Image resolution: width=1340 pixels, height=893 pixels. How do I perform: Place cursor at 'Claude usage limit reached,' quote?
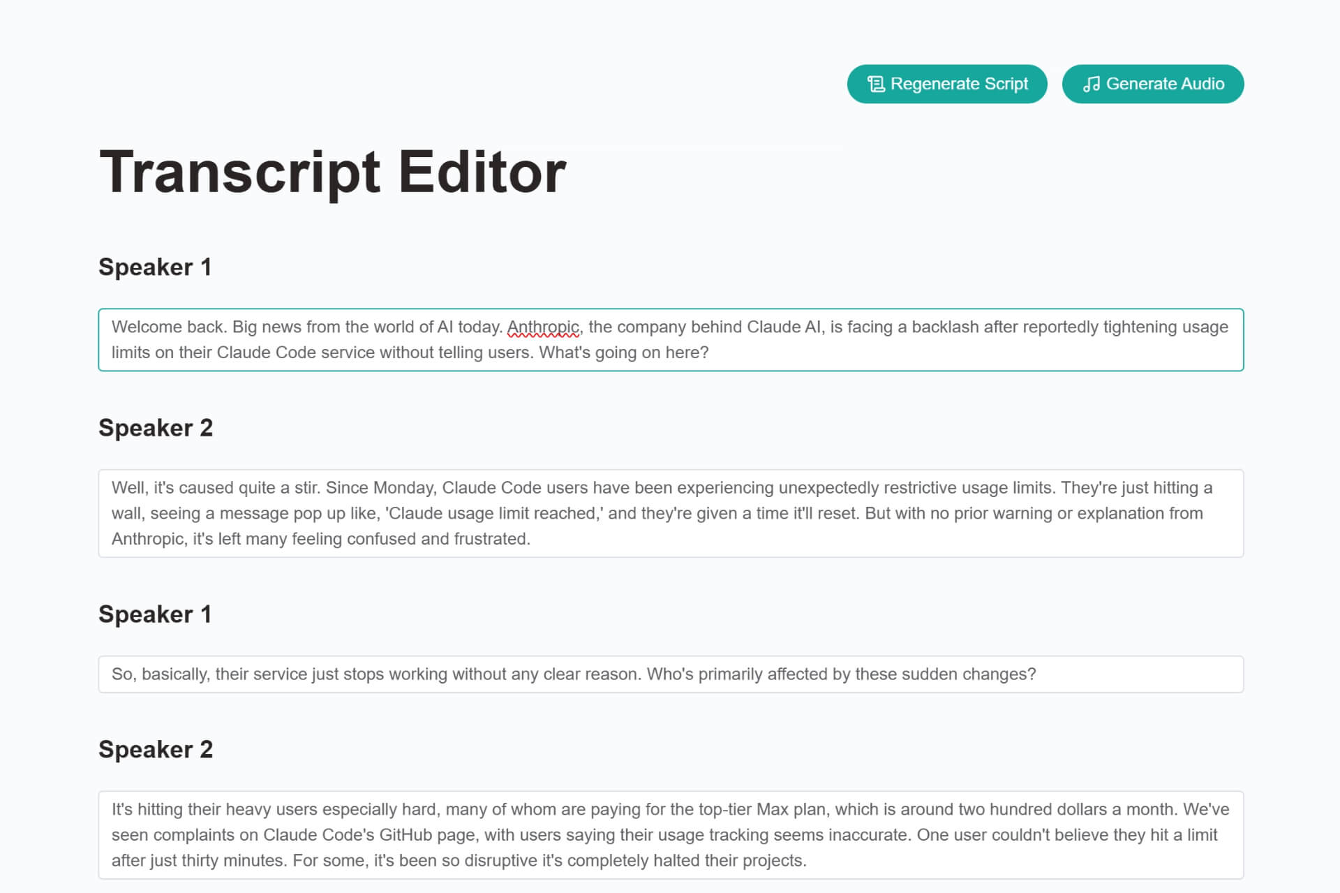point(495,513)
